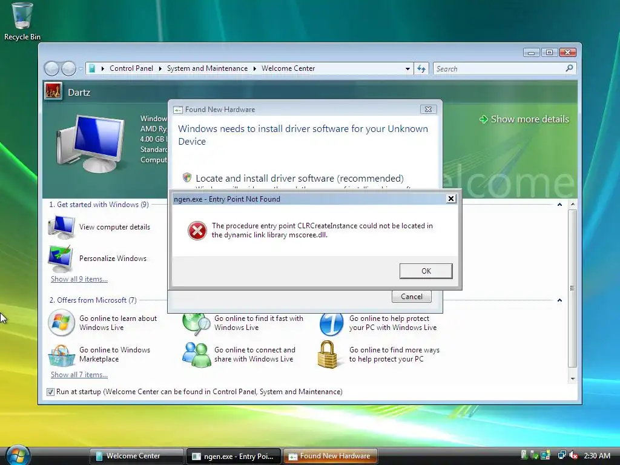The height and width of the screenshot is (465, 620).
Task: Click Go online to Windows Marketplace text
Action: point(114,355)
